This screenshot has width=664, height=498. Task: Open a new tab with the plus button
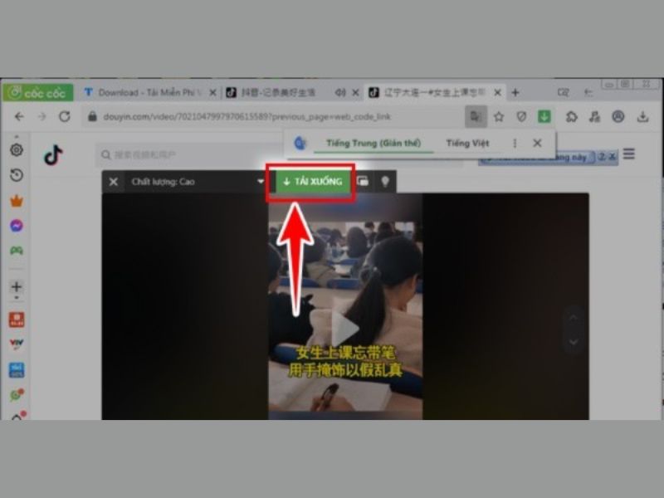pyautogui.click(x=516, y=92)
